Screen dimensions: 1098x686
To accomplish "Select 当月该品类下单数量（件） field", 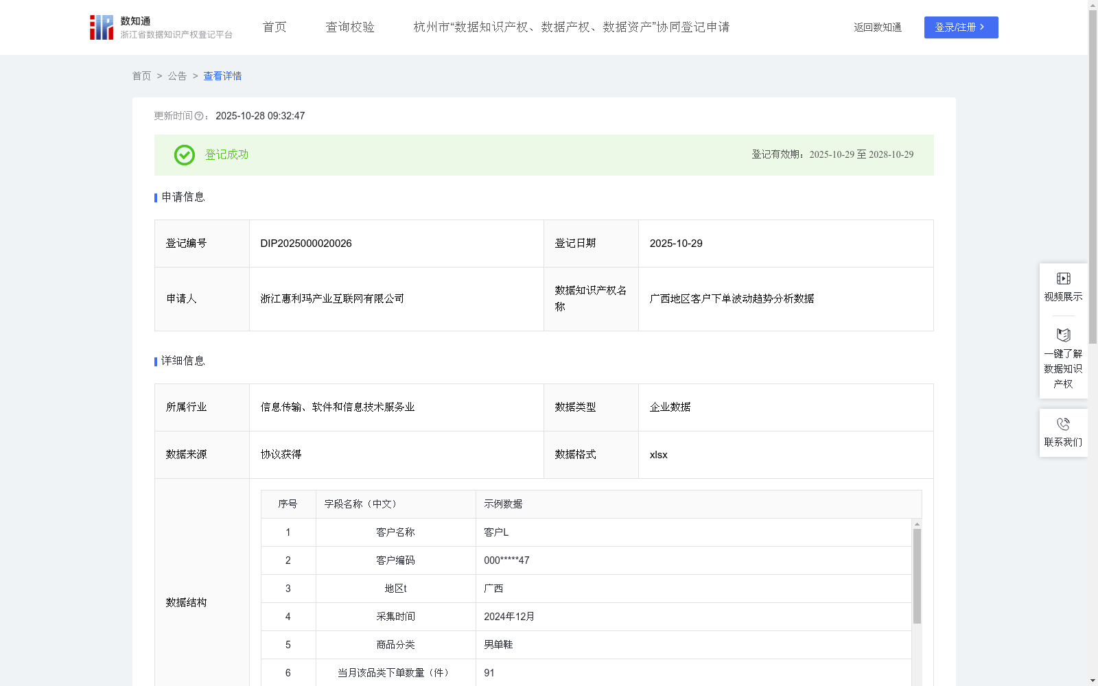I will tap(395, 673).
